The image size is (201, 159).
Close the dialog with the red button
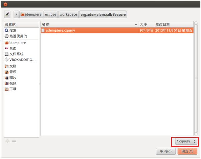6,4
